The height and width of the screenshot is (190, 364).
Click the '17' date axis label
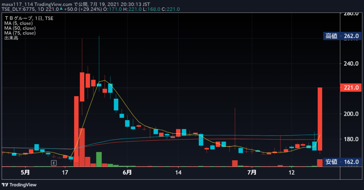click(x=65, y=172)
